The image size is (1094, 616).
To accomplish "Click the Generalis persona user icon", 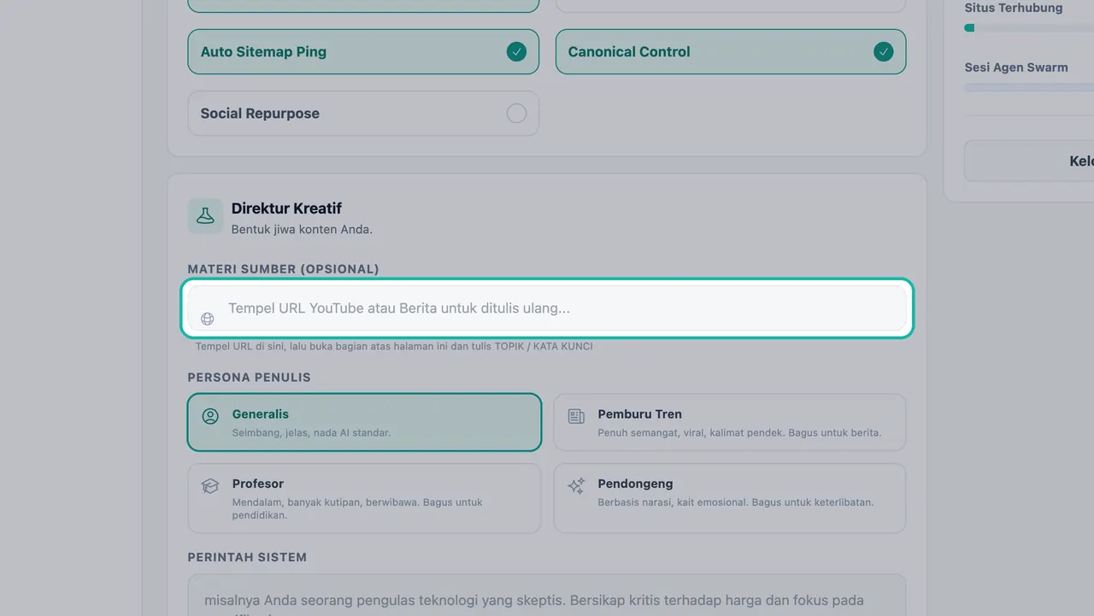I will click(x=210, y=416).
